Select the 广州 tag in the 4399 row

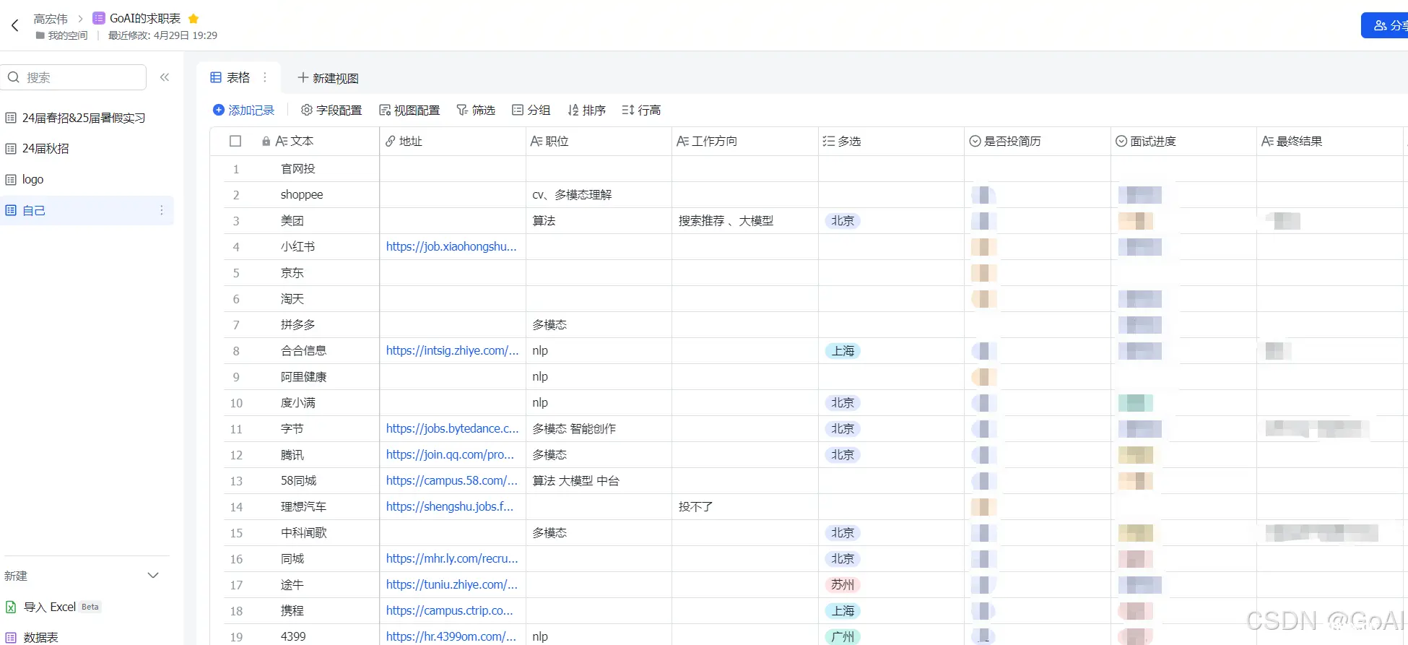(842, 637)
